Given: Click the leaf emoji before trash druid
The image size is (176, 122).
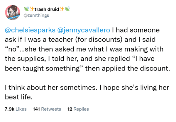Looking at the screenshot, I should click(27, 9).
